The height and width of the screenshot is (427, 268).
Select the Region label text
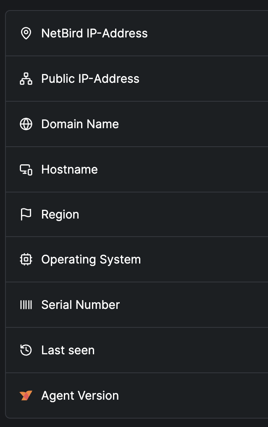click(60, 215)
